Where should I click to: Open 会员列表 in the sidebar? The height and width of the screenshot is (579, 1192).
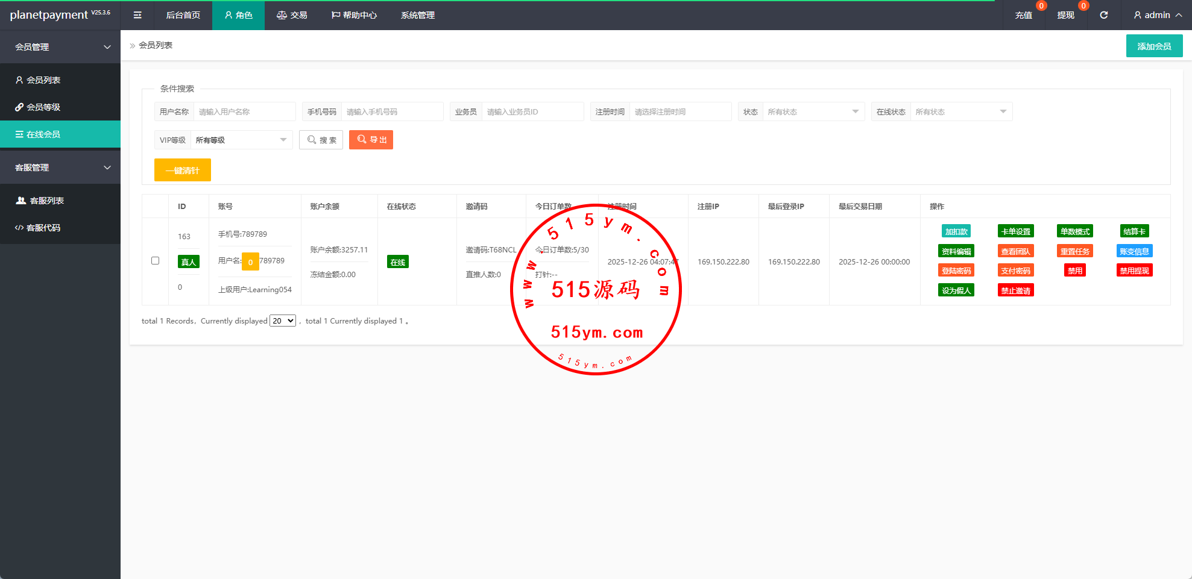point(43,80)
